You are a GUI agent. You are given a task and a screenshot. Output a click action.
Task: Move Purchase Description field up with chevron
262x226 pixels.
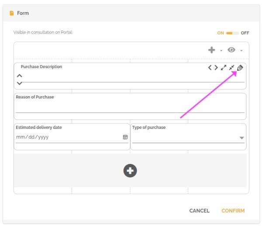(19, 76)
